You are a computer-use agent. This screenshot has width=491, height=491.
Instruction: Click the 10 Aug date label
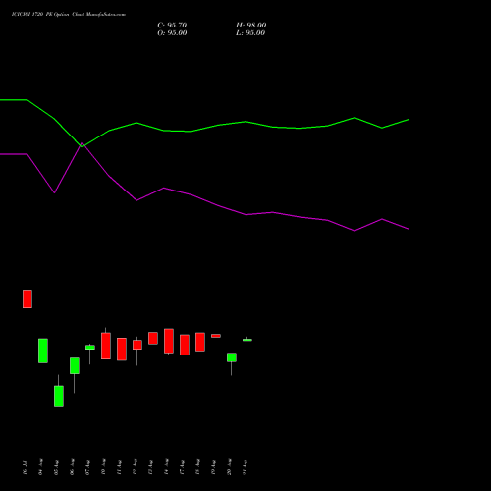point(103,467)
